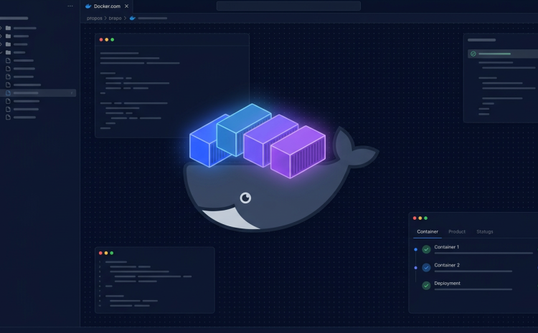This screenshot has height=333, width=538.
Task: Click the blue check beside Container 2
Action: pyautogui.click(x=426, y=268)
